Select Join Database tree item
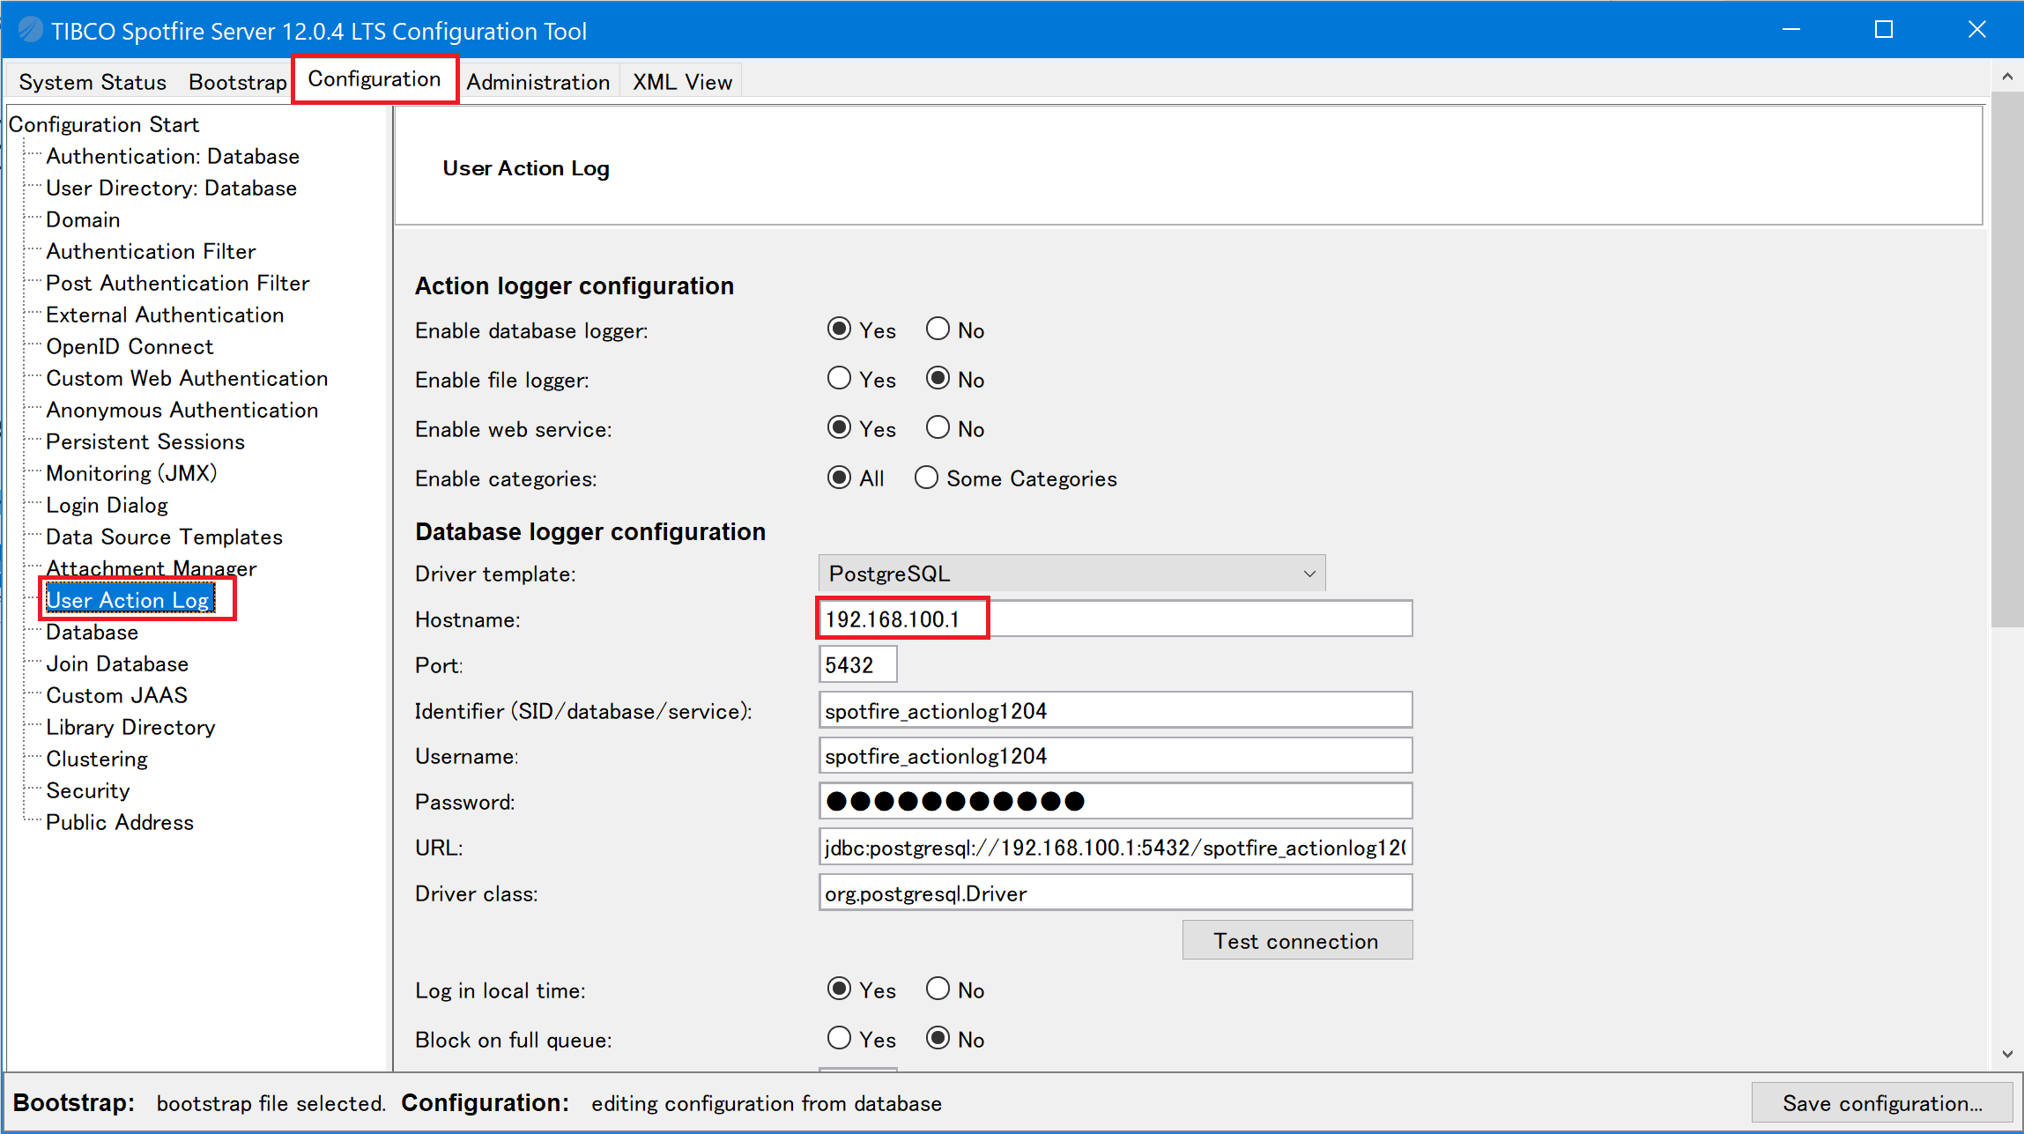This screenshot has height=1134, width=2024. pyautogui.click(x=117, y=663)
